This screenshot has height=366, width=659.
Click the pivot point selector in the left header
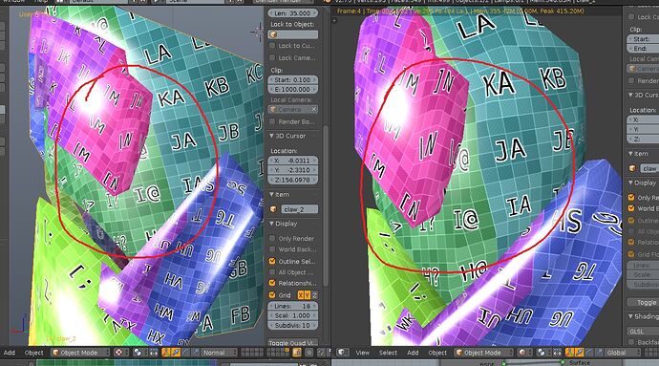click(x=140, y=353)
